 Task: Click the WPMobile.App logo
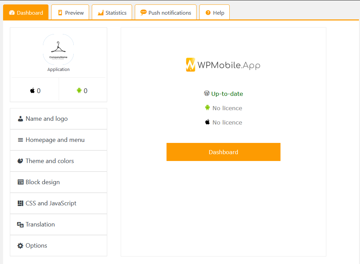pyautogui.click(x=223, y=65)
